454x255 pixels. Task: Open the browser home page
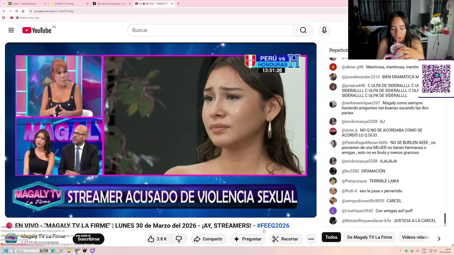pos(23,11)
